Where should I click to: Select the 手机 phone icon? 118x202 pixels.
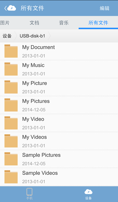click(x=29, y=192)
